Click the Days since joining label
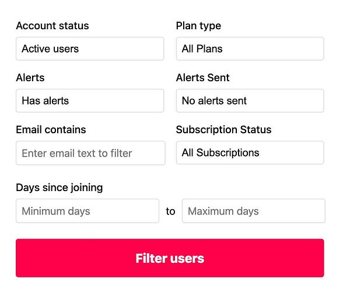 [x=60, y=188]
